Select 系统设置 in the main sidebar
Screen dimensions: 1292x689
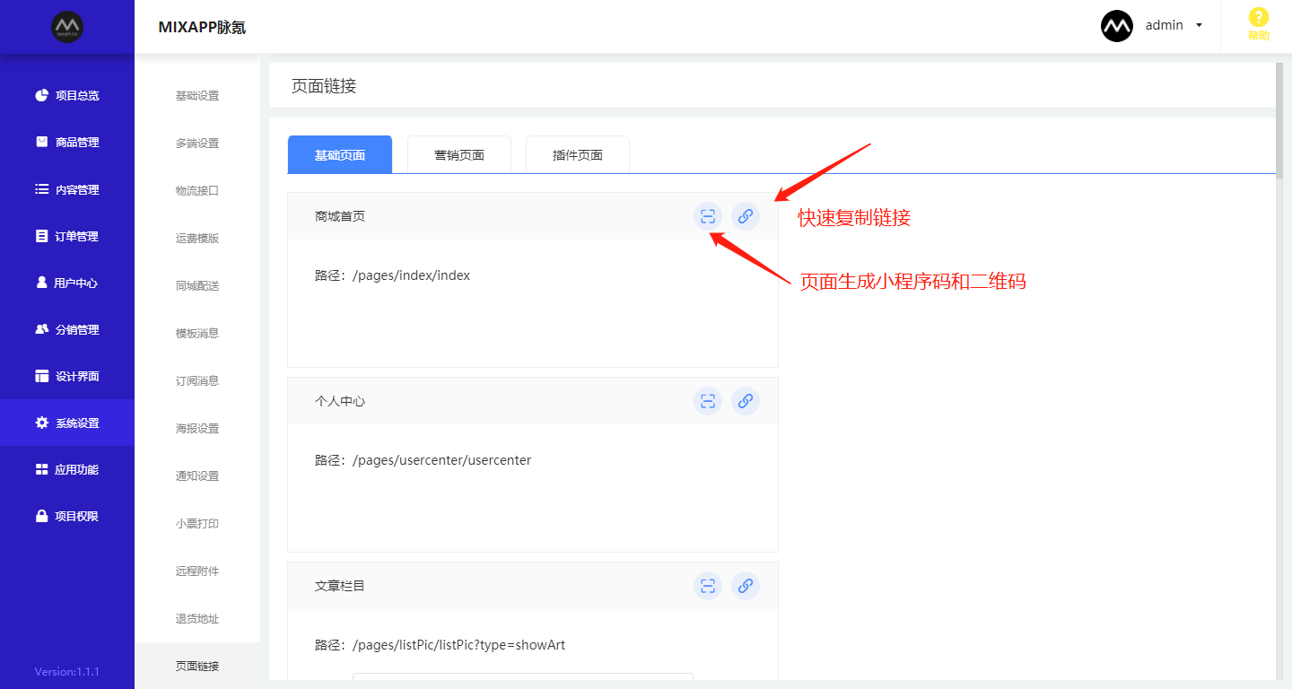67,423
